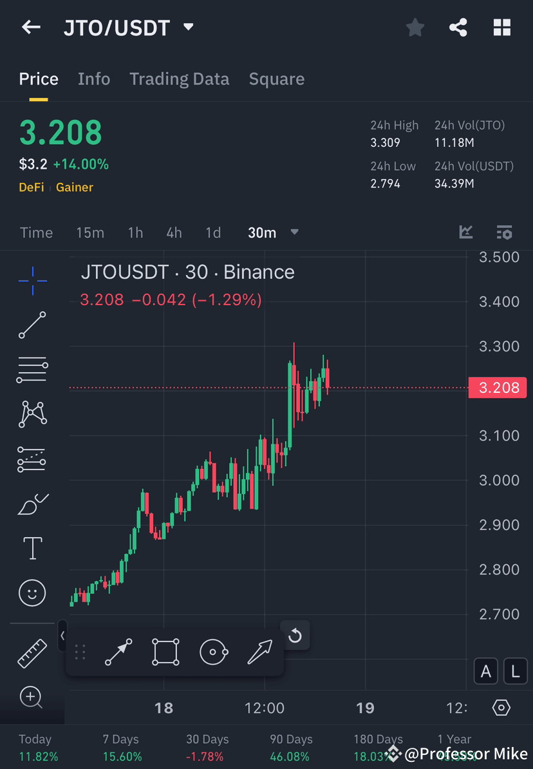Select the 1h chart interval

(135, 233)
